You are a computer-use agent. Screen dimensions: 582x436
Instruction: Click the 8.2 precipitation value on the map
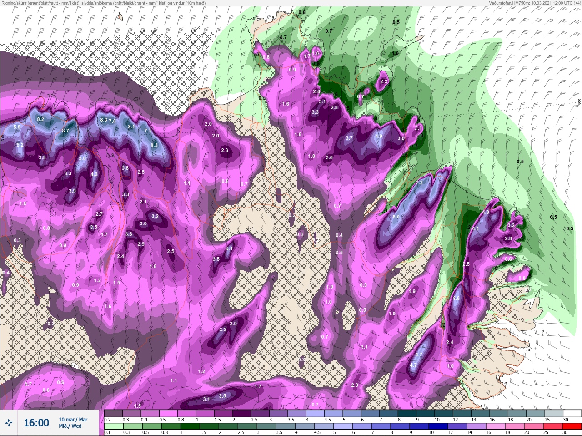pos(40,119)
